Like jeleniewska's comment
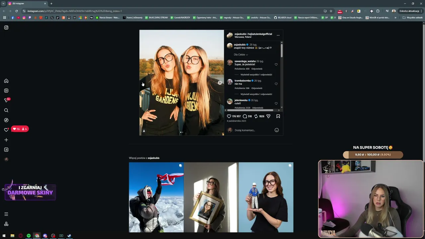 click(x=276, y=104)
